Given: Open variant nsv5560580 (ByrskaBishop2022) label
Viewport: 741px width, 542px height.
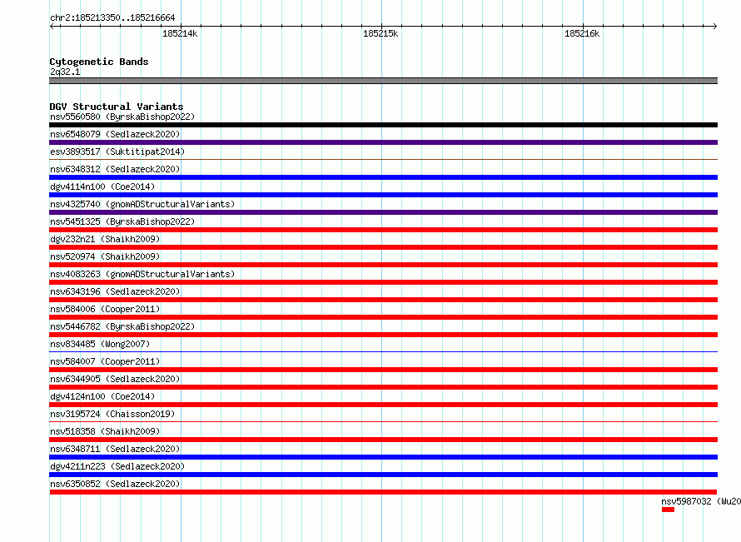Looking at the screenshot, I should coord(122,117).
